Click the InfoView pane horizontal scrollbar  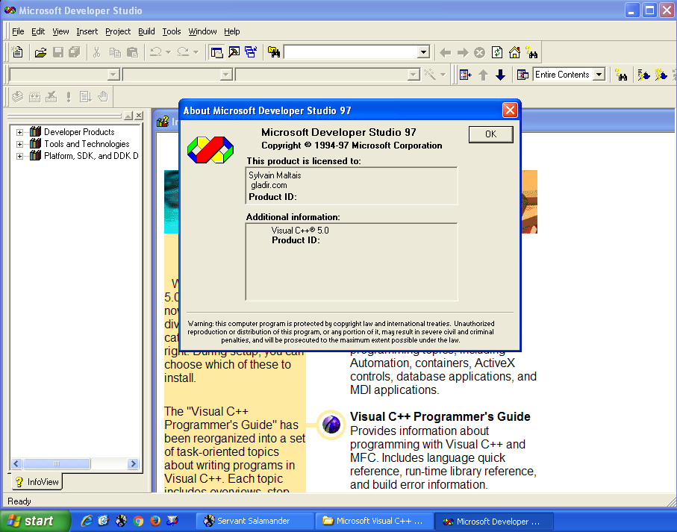pos(75,463)
